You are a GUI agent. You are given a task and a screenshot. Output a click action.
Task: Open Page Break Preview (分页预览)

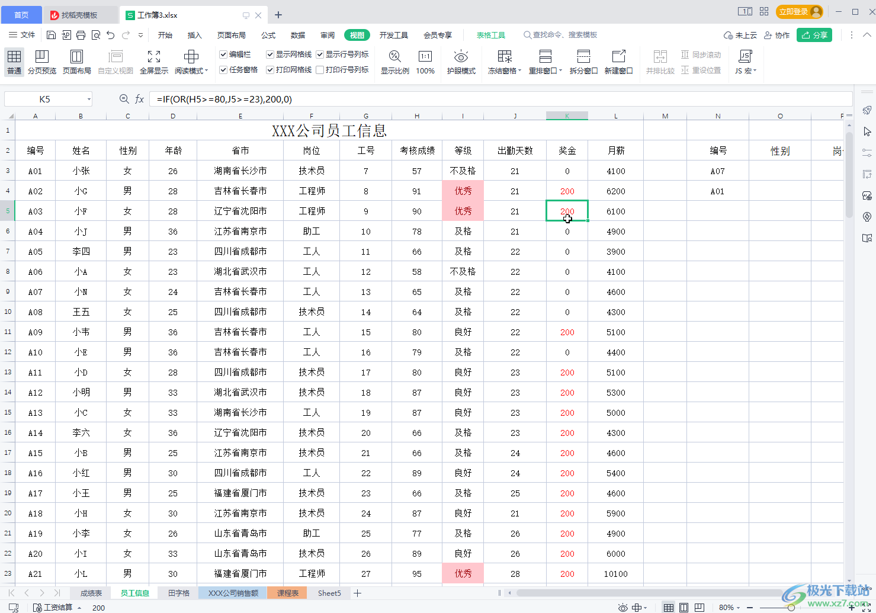[42, 62]
